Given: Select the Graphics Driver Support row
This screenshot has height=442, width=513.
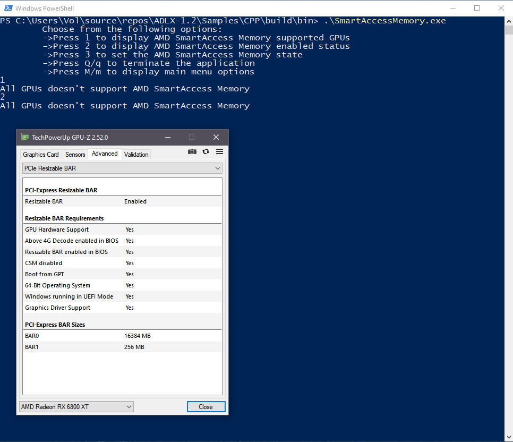Looking at the screenshot, I should (122, 308).
